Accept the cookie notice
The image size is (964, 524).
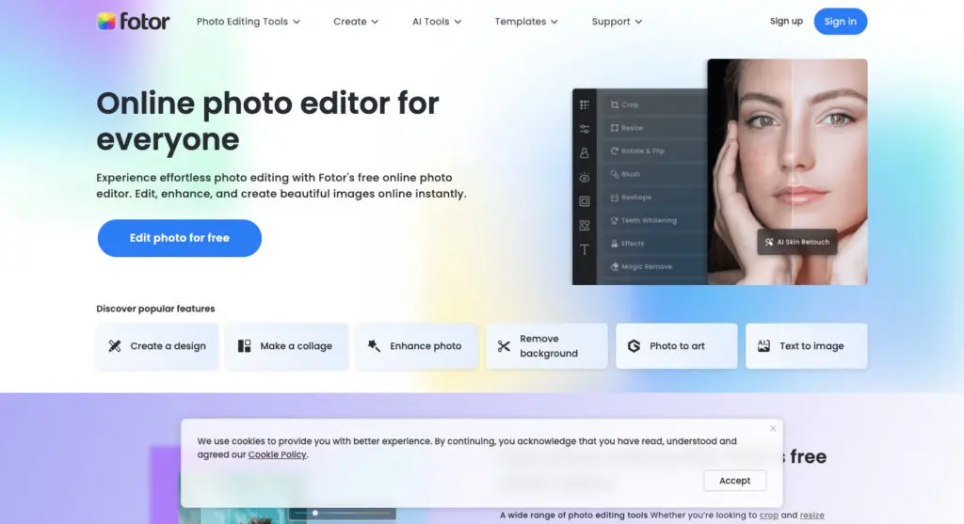pos(734,481)
